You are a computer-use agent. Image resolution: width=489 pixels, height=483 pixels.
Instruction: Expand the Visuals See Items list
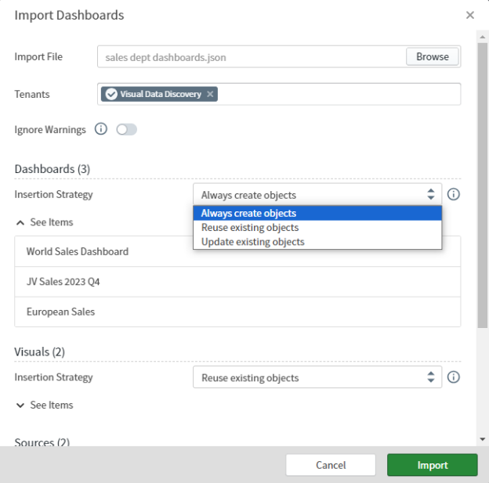point(45,405)
